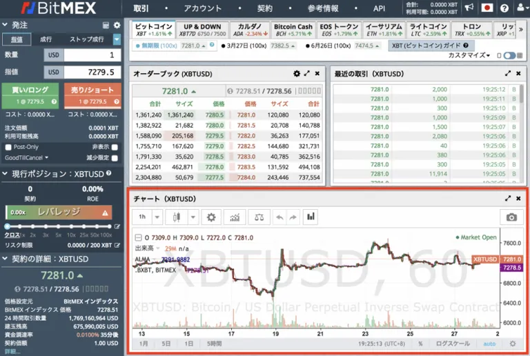The height and width of the screenshot is (356, 530).
Task: Open order panel settings gear
Action: (117, 25)
